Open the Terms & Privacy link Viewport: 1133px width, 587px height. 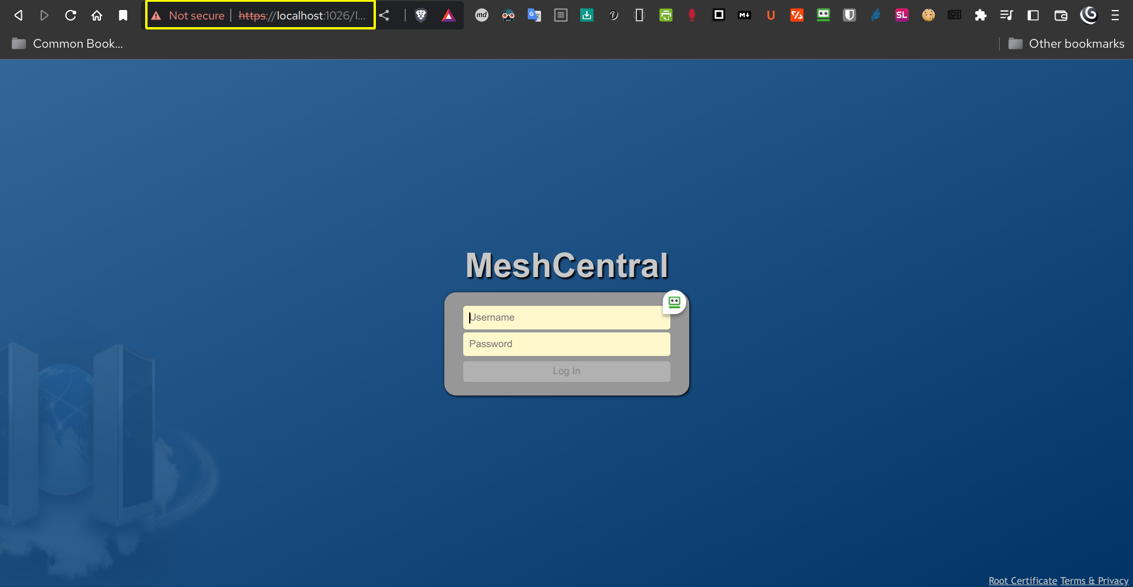tap(1094, 581)
